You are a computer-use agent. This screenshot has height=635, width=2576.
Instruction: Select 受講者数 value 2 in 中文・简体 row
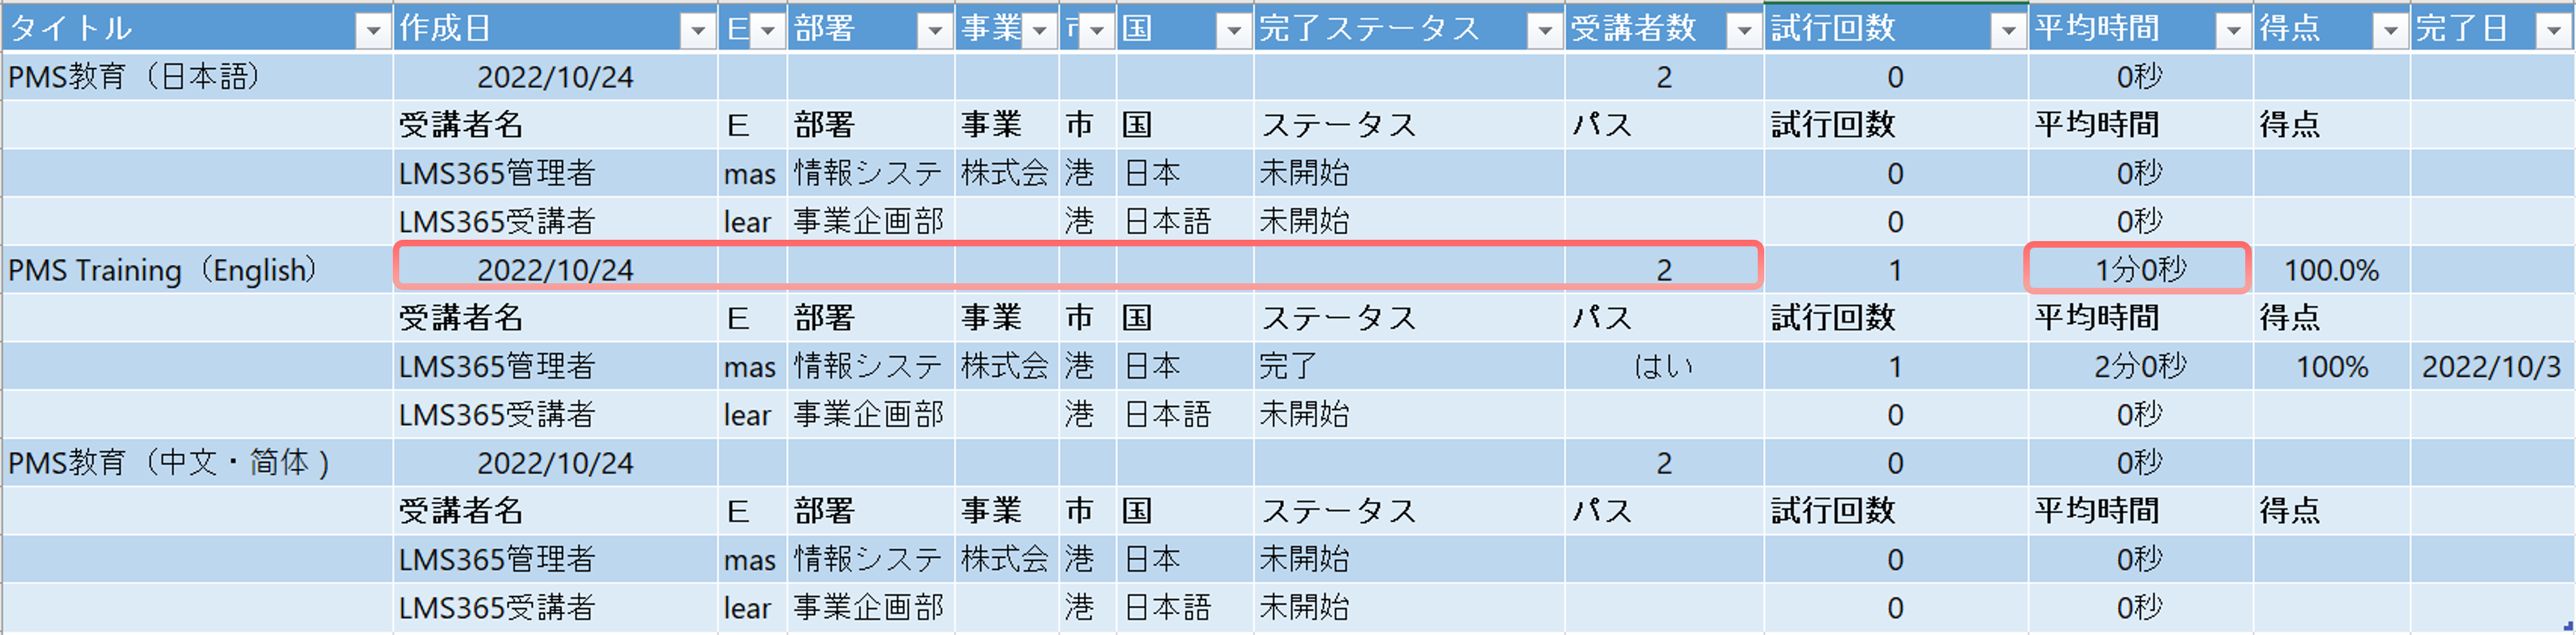(x=1663, y=463)
